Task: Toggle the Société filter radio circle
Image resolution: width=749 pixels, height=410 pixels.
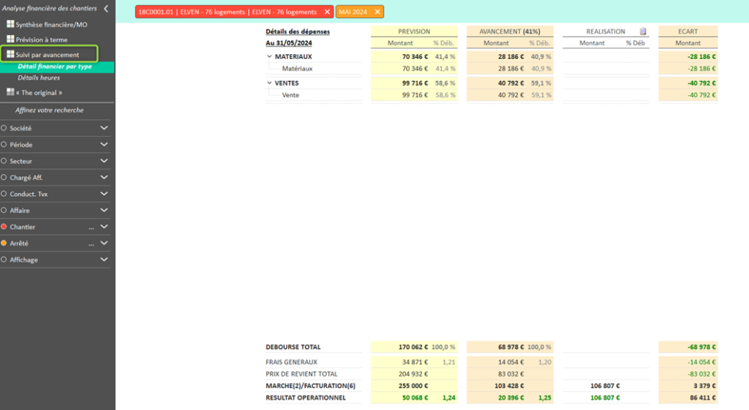Action: coord(4,128)
